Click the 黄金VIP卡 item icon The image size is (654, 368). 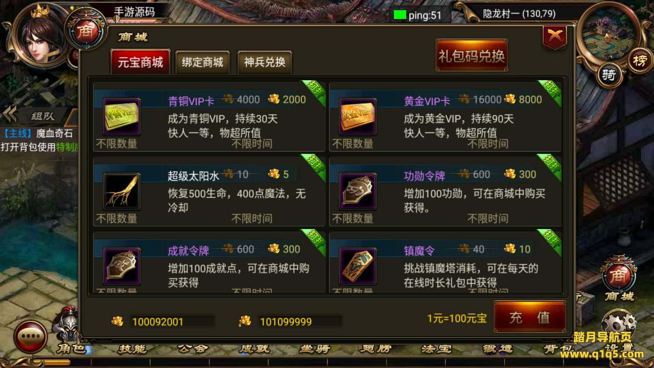point(358,117)
